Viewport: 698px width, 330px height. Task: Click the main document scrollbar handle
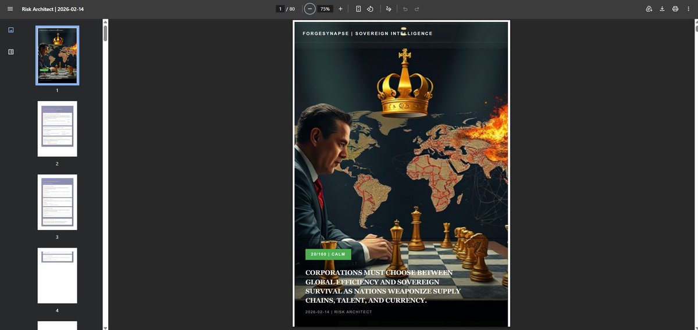(696, 28)
